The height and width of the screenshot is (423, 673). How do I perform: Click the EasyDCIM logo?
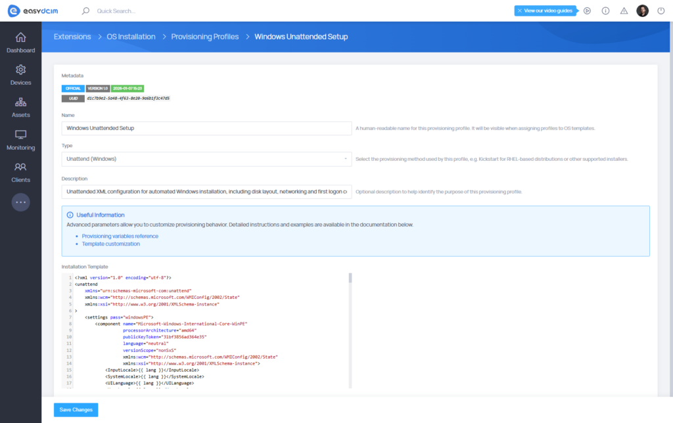click(x=32, y=11)
